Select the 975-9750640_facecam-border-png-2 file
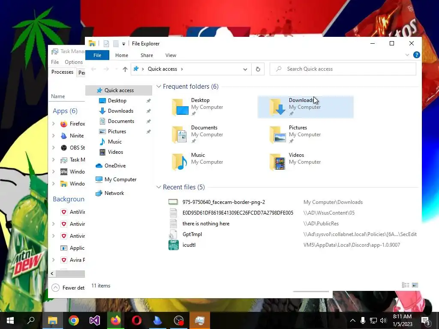The height and width of the screenshot is (329, 439). point(223,202)
